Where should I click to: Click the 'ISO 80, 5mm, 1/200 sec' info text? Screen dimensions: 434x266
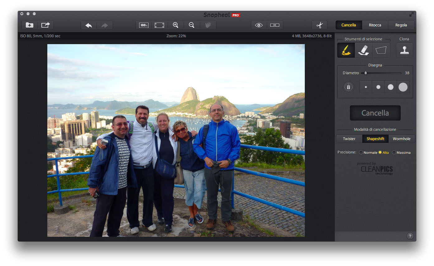(40, 36)
